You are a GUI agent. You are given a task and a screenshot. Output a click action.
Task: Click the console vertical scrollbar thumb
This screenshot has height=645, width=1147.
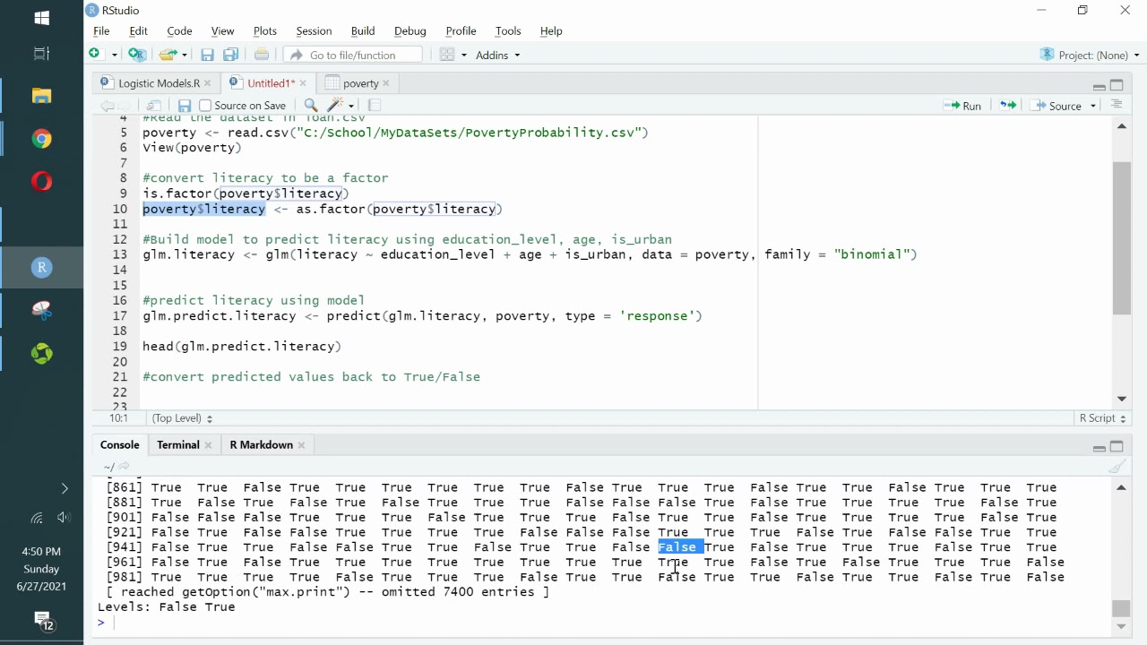[1121, 608]
